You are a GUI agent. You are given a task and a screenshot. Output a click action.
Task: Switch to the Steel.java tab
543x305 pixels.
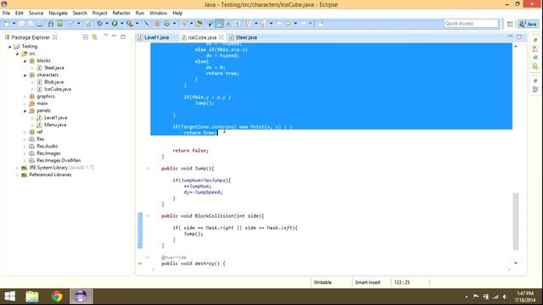[x=244, y=37]
